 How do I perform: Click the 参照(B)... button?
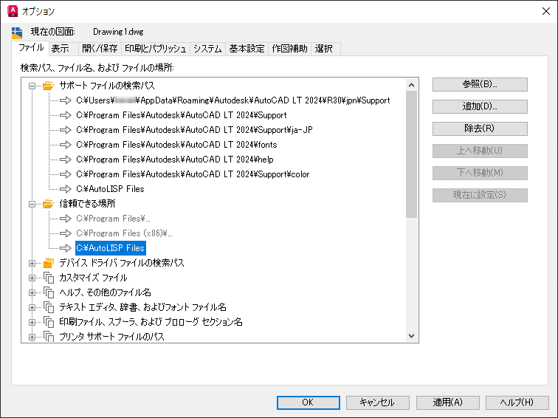tap(480, 84)
